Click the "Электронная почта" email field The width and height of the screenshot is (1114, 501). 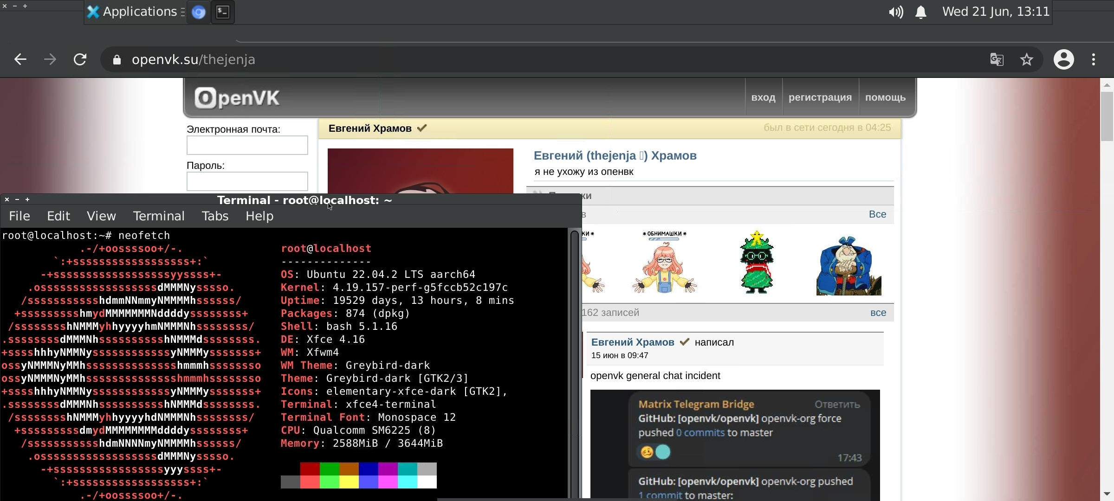(x=247, y=145)
